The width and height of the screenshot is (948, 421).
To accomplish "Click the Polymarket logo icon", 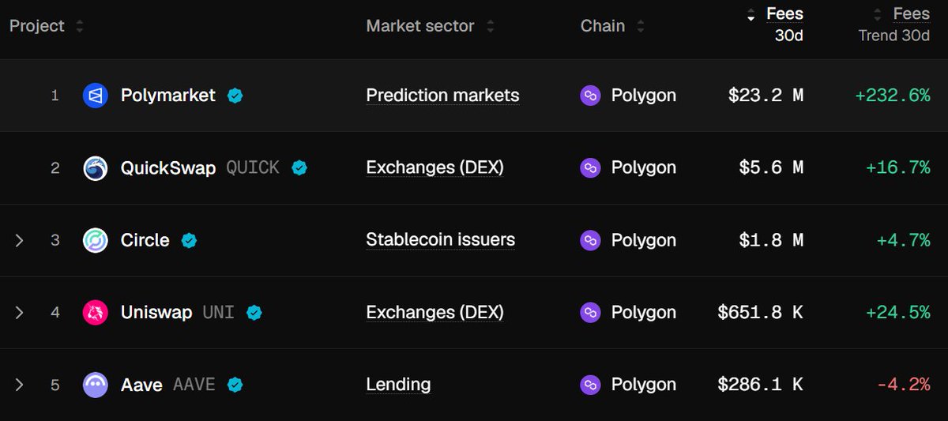I will click(95, 96).
